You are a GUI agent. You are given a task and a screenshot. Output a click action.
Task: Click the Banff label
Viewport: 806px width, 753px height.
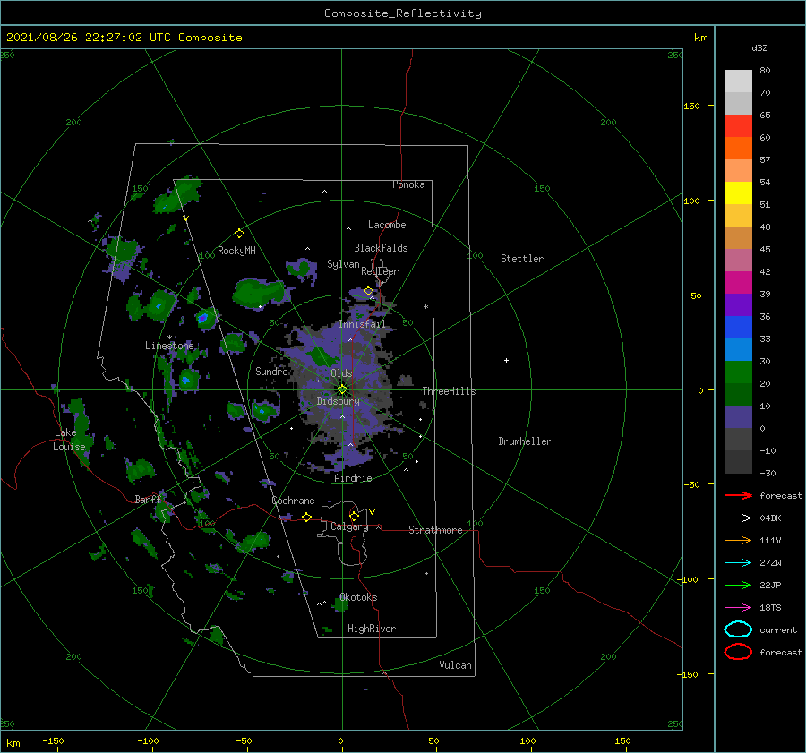[x=148, y=500]
